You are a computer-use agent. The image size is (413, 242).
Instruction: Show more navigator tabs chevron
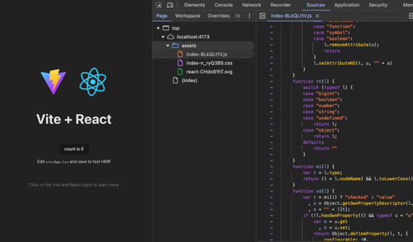coord(238,16)
